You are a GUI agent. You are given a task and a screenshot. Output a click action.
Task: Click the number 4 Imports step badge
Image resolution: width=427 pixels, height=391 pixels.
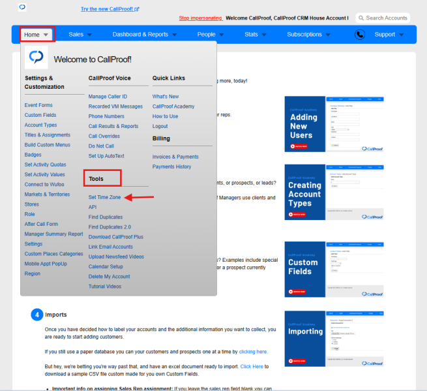click(x=37, y=315)
